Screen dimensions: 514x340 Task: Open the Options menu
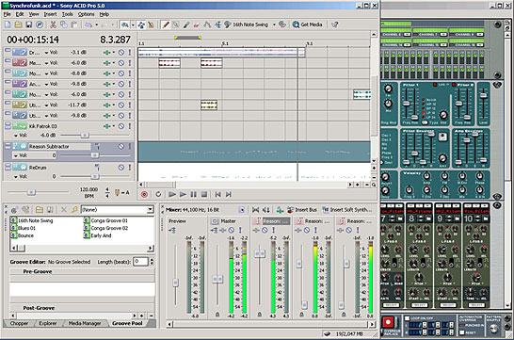[86, 14]
